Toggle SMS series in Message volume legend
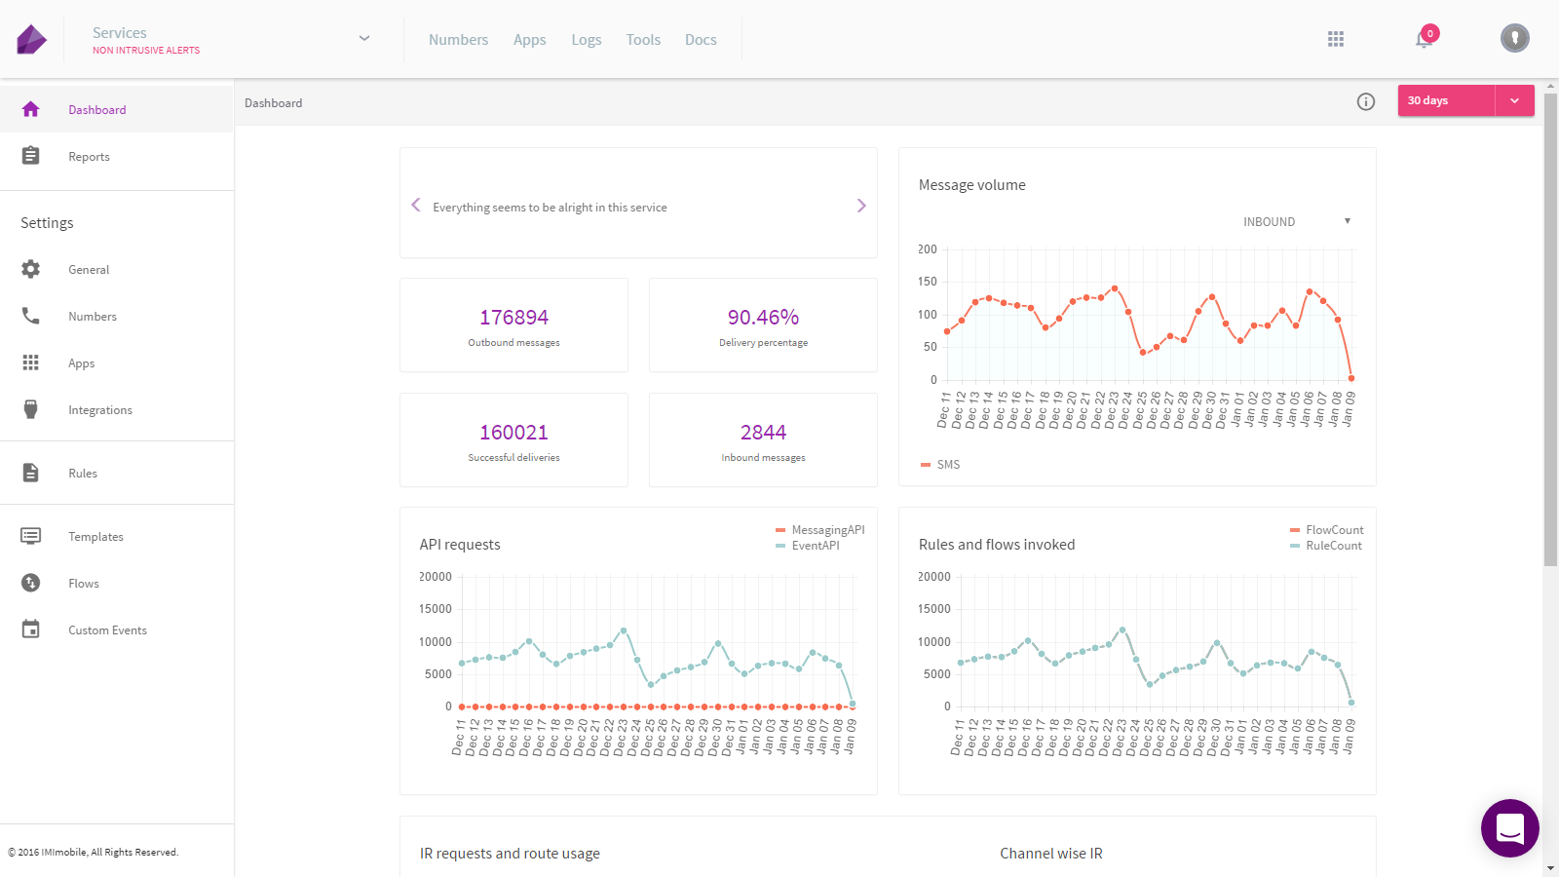 pyautogui.click(x=940, y=465)
